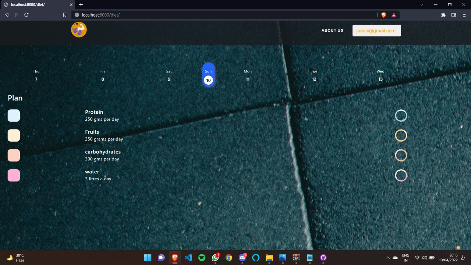The width and height of the screenshot is (471, 265).
Task: Open the browser main menu
Action: [464, 15]
